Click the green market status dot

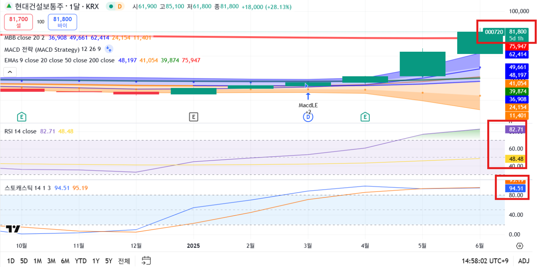pos(111,7)
